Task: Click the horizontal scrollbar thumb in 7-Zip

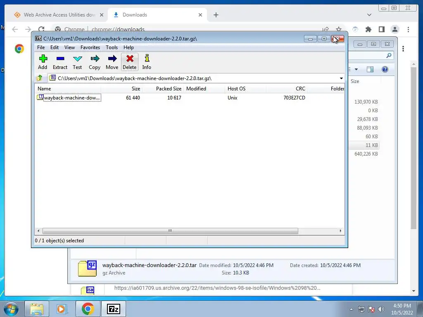Action: tap(170, 231)
